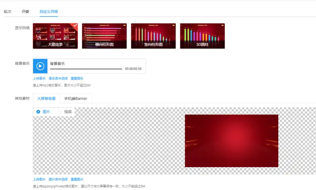Switch to the 轮次 tab
Image resolution: width=316 pixels, height=190 pixels.
(7, 11)
